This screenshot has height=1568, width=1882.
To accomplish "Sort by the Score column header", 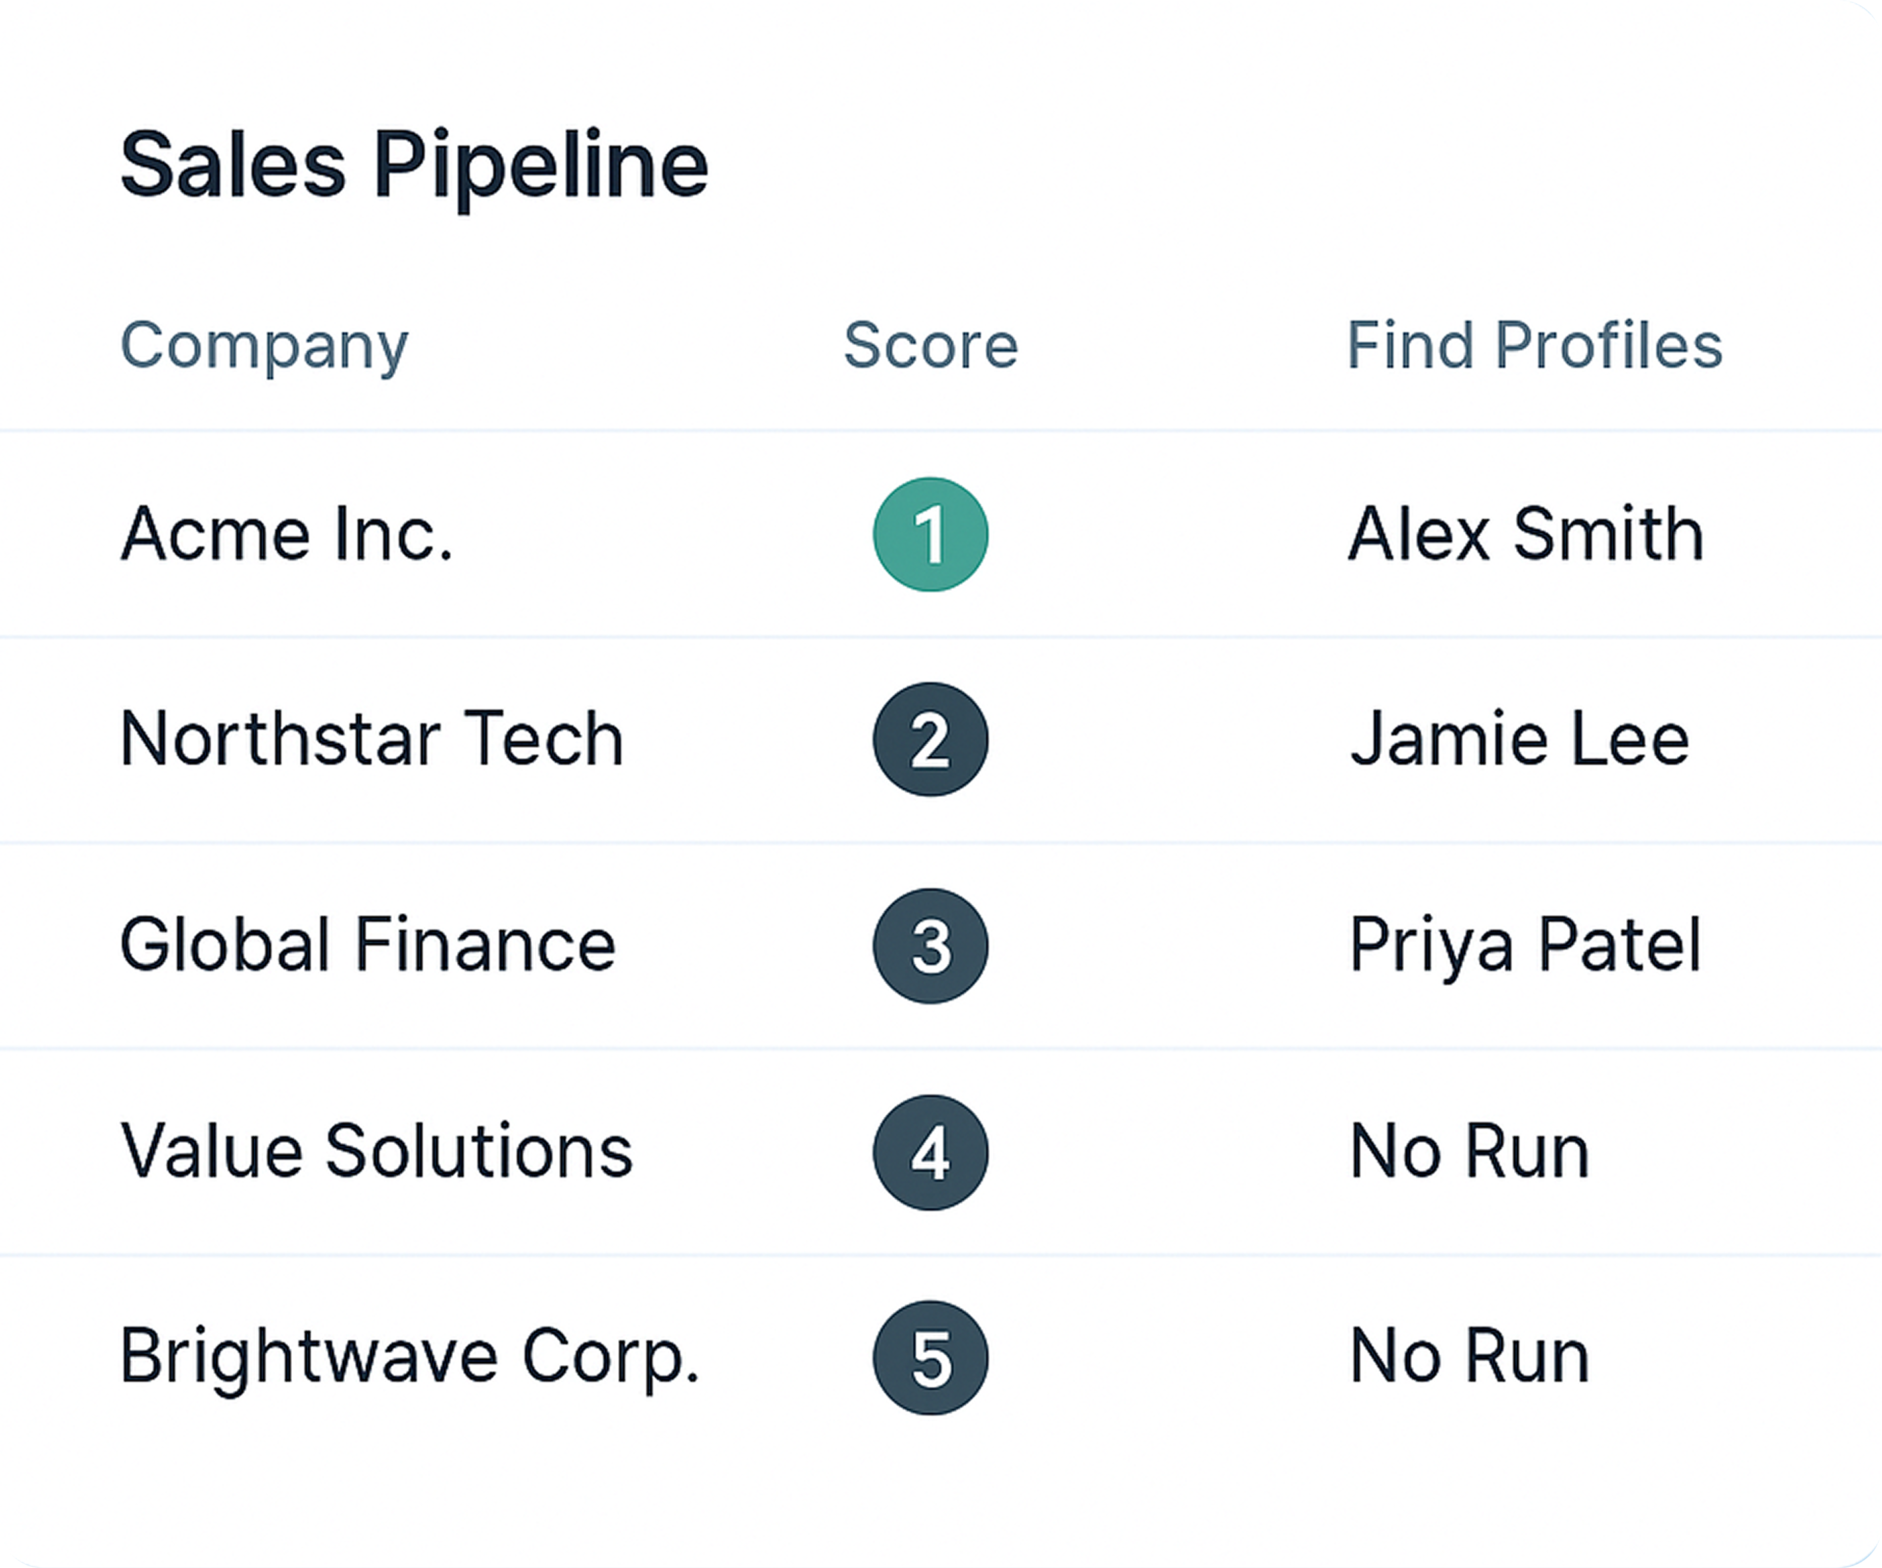I will [x=931, y=345].
